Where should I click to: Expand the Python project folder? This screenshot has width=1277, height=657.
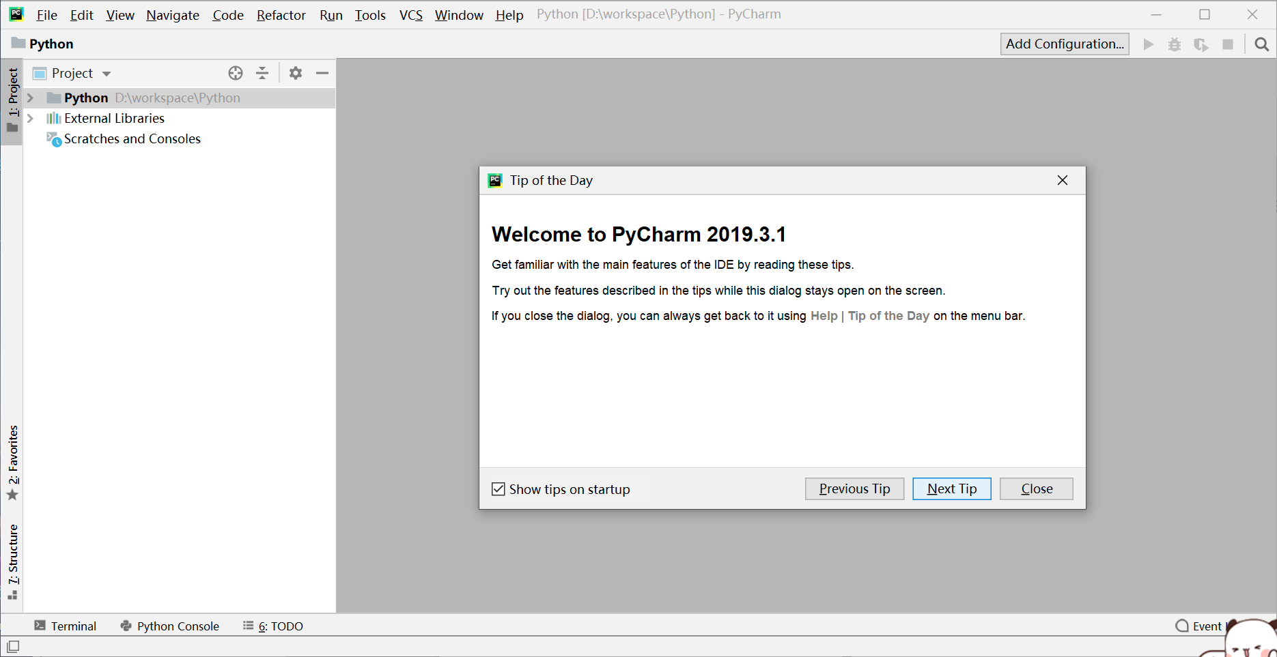tap(30, 98)
